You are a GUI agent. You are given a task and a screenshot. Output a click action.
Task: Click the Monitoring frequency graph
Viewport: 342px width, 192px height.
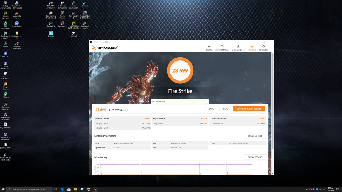tap(179, 169)
